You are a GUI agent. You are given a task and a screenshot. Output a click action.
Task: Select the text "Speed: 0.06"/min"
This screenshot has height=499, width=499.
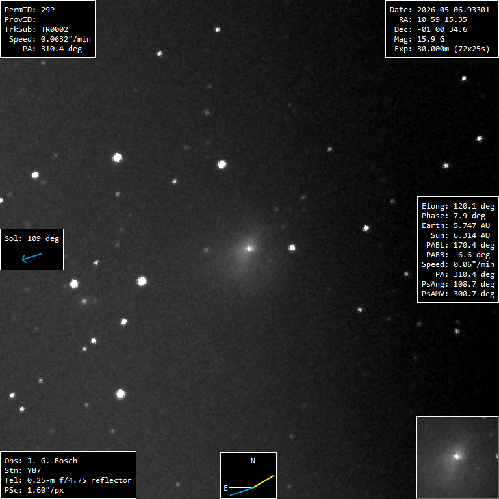pyautogui.click(x=458, y=265)
